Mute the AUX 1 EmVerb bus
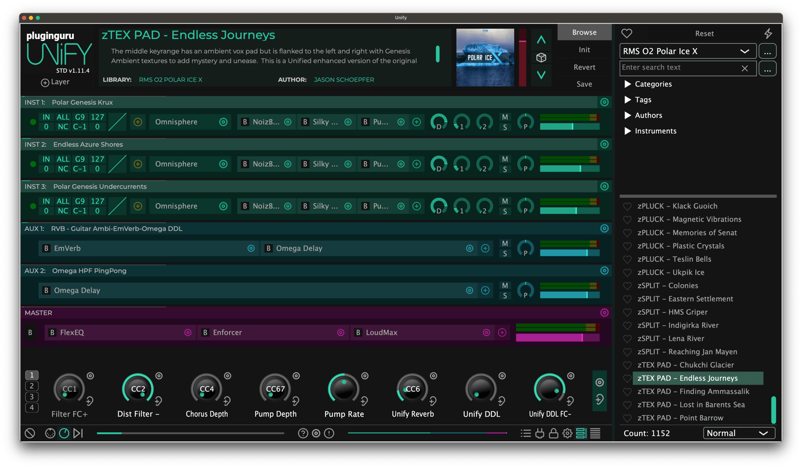This screenshot has width=802, height=468. pos(505,244)
